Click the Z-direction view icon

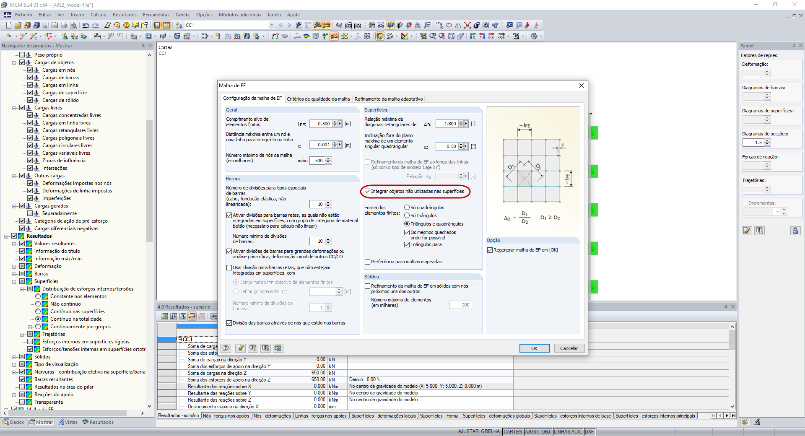click(491, 36)
